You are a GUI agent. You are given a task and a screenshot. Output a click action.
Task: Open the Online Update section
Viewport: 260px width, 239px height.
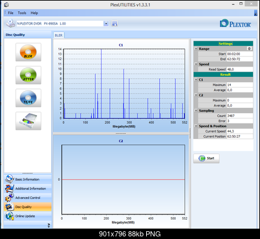(x=28, y=216)
